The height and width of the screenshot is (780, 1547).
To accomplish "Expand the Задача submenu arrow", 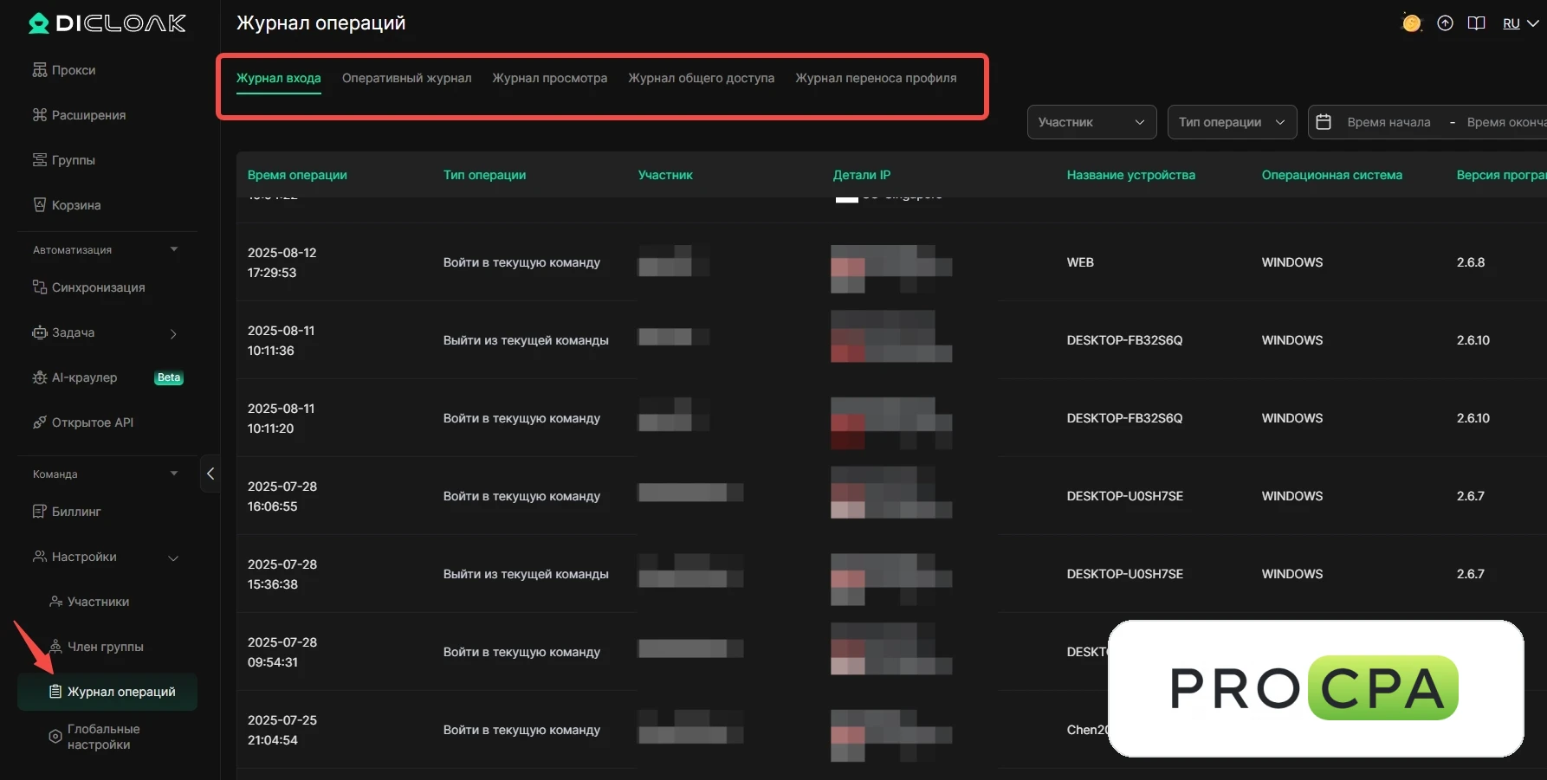I will (173, 333).
